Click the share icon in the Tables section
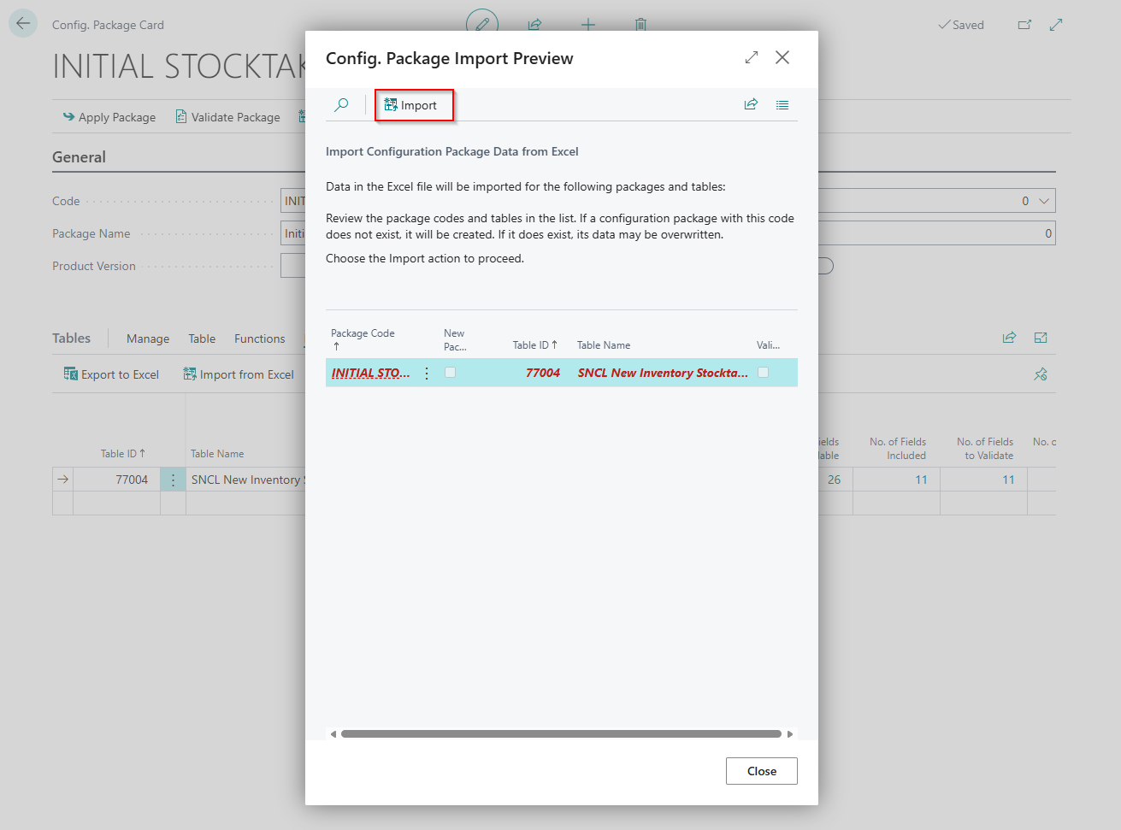The width and height of the screenshot is (1121, 830). click(1009, 338)
